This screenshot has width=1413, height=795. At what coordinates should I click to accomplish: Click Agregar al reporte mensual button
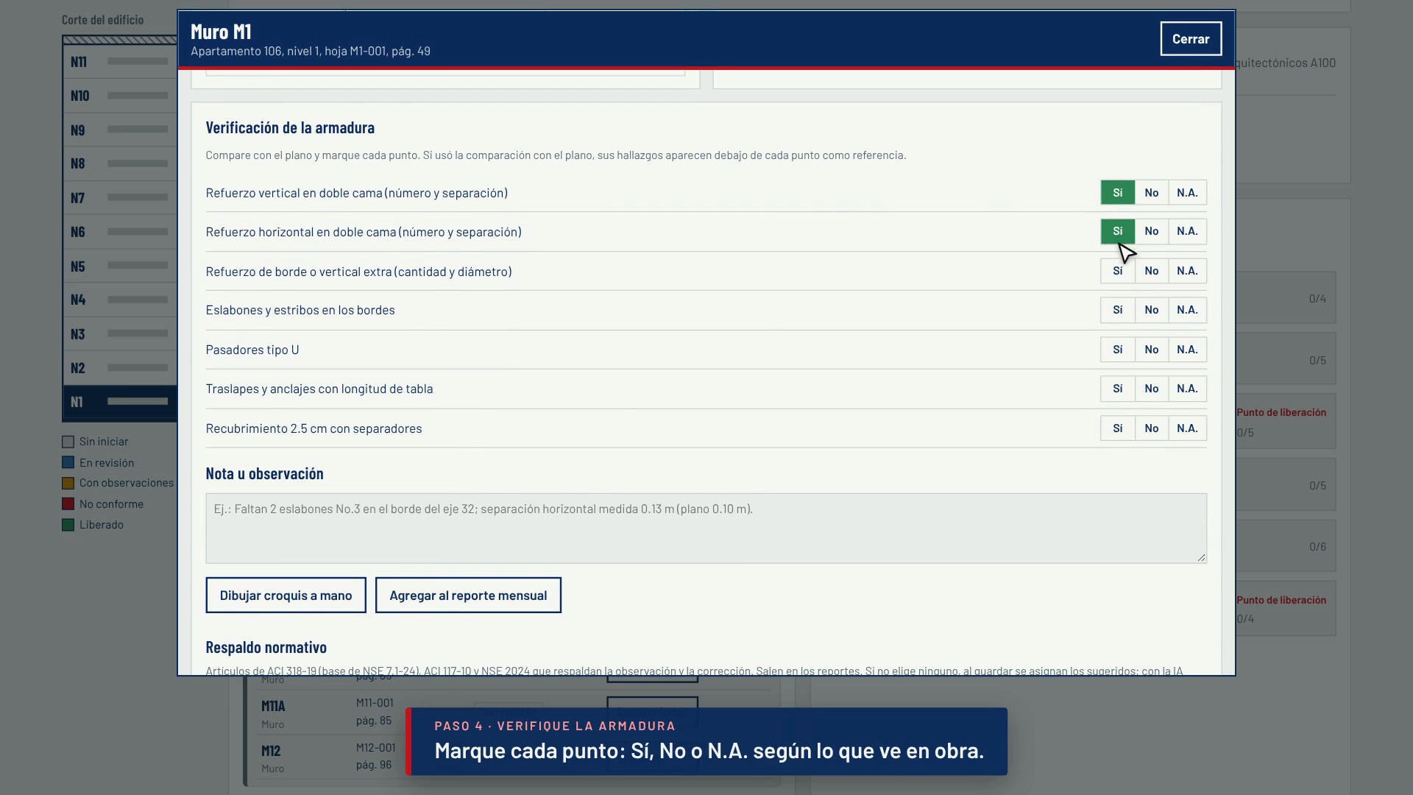click(468, 596)
